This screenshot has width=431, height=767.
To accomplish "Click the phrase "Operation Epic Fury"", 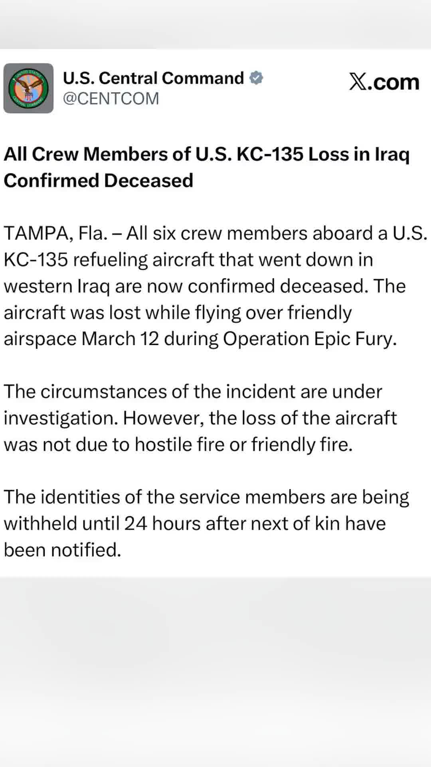I will tap(310, 339).
